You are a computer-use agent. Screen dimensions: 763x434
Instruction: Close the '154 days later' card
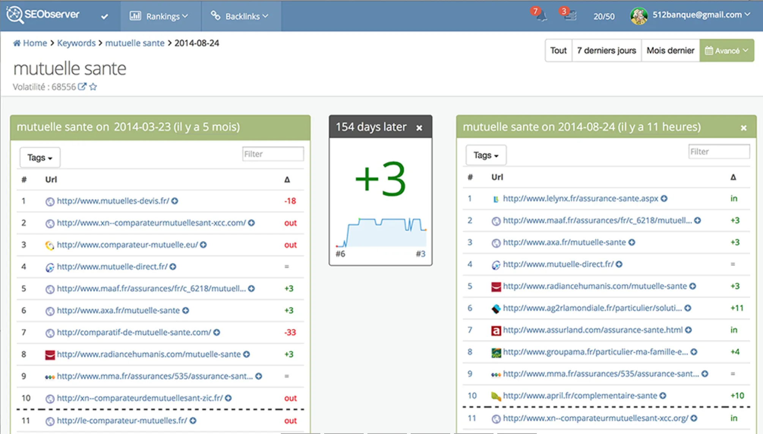[419, 128]
